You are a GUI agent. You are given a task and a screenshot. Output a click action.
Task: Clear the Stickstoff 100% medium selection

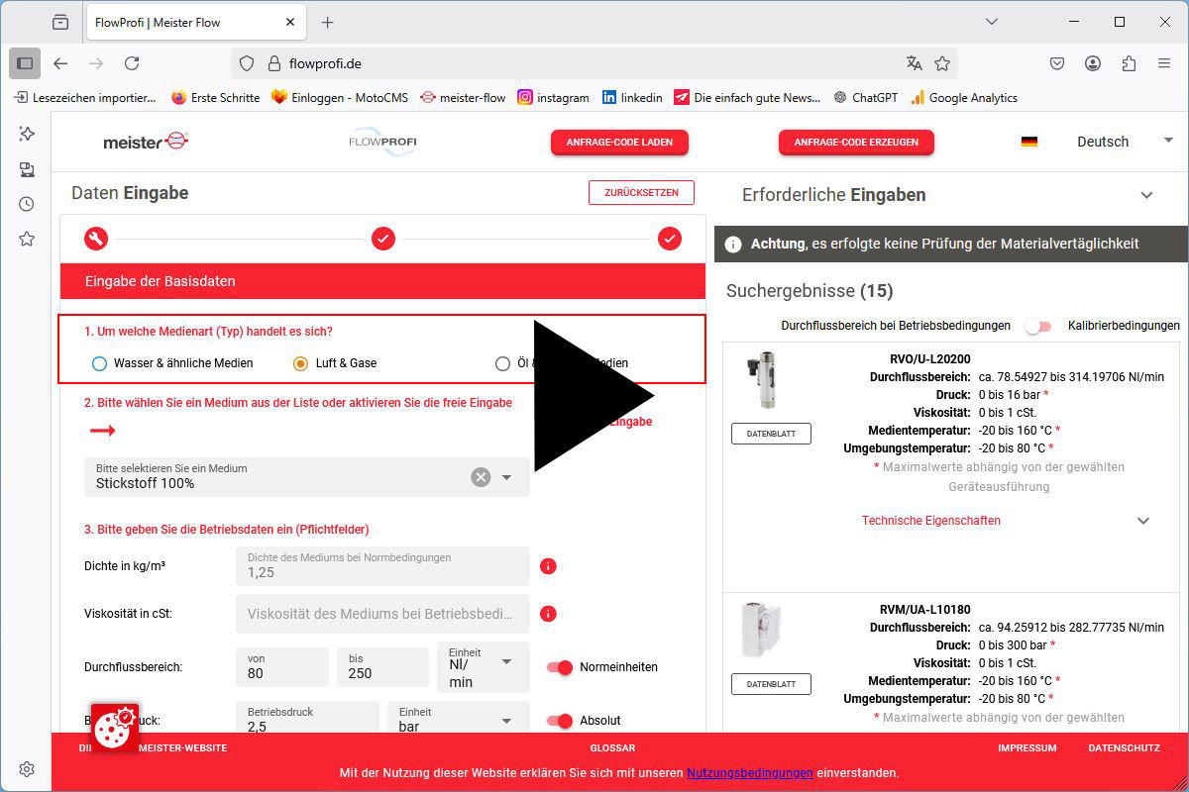pos(481,477)
